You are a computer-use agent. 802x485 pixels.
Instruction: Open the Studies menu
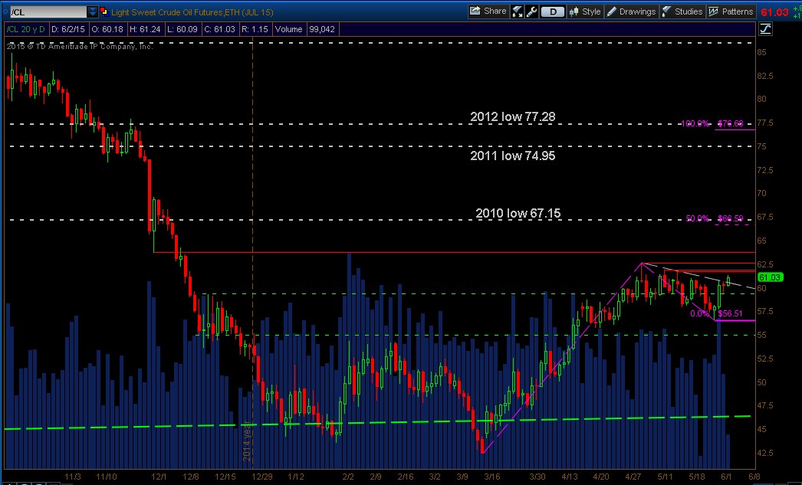point(682,11)
